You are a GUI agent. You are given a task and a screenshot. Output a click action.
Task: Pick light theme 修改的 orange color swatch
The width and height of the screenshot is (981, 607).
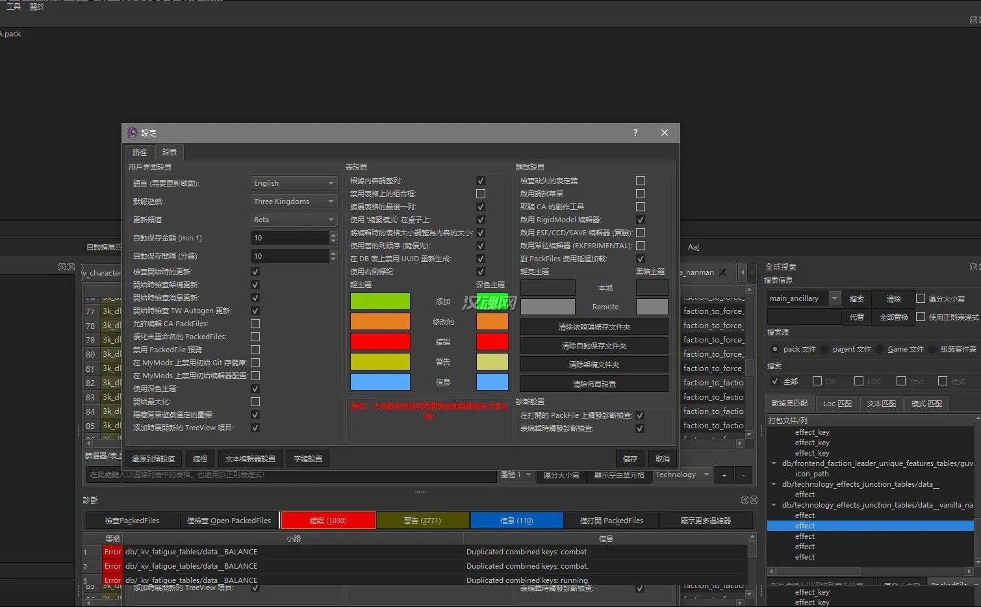coord(380,321)
